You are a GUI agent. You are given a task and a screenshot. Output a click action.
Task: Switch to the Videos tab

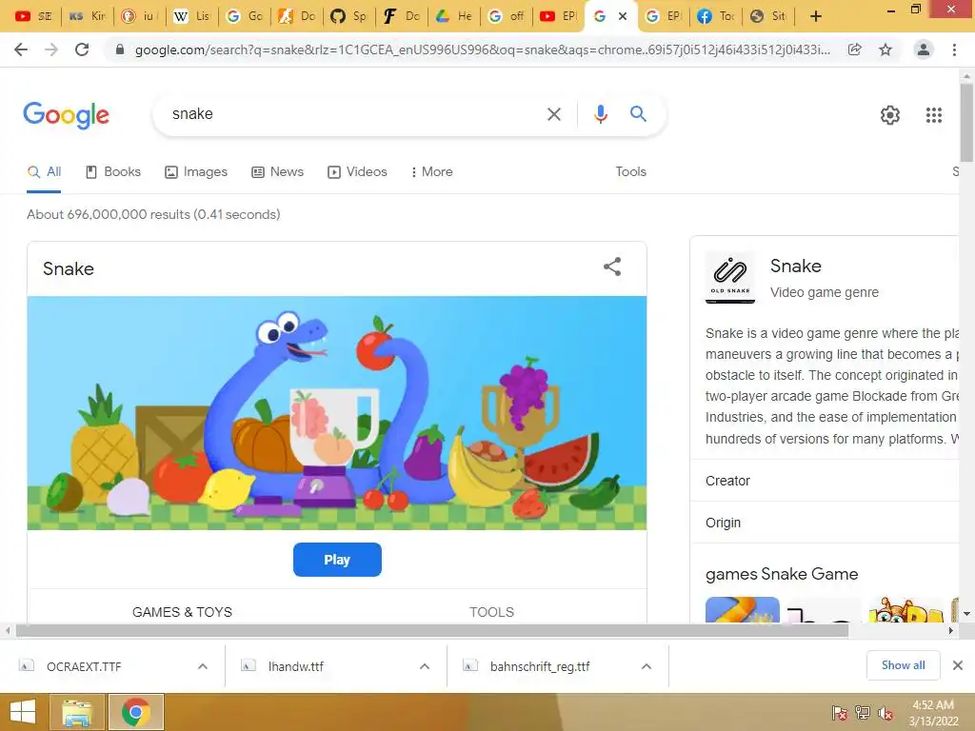(358, 172)
